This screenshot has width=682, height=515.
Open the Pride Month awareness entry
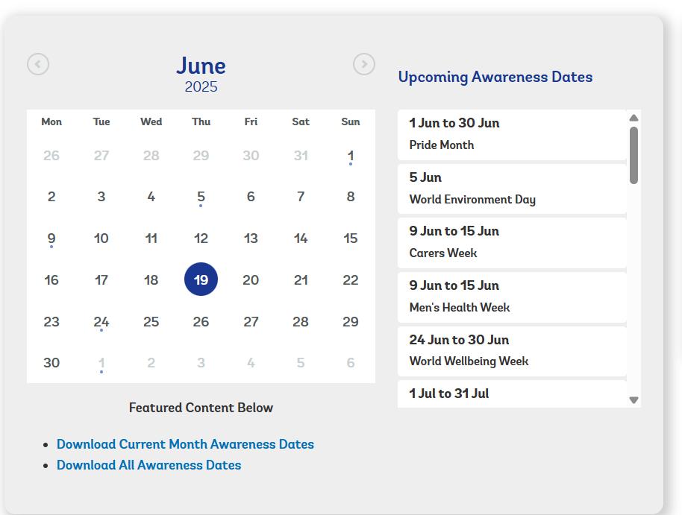point(512,134)
